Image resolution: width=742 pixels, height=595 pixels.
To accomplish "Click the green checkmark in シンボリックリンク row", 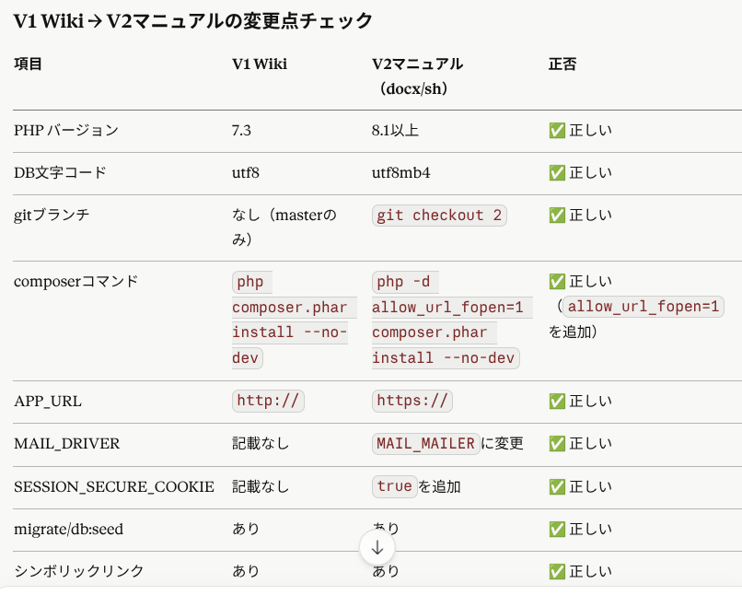I will (556, 571).
